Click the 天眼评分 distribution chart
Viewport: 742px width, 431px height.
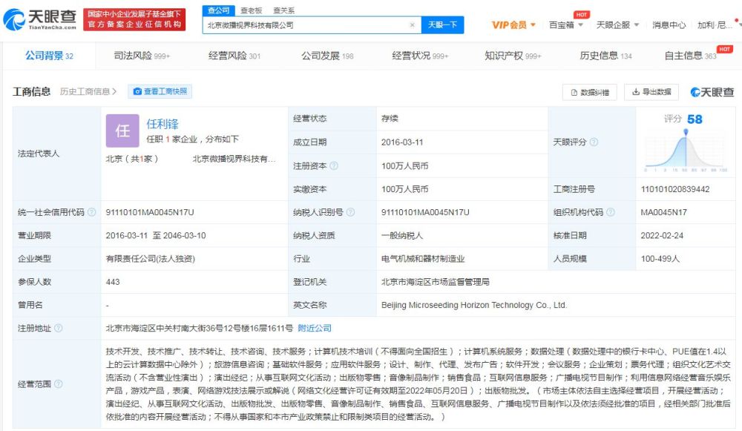tap(686, 151)
